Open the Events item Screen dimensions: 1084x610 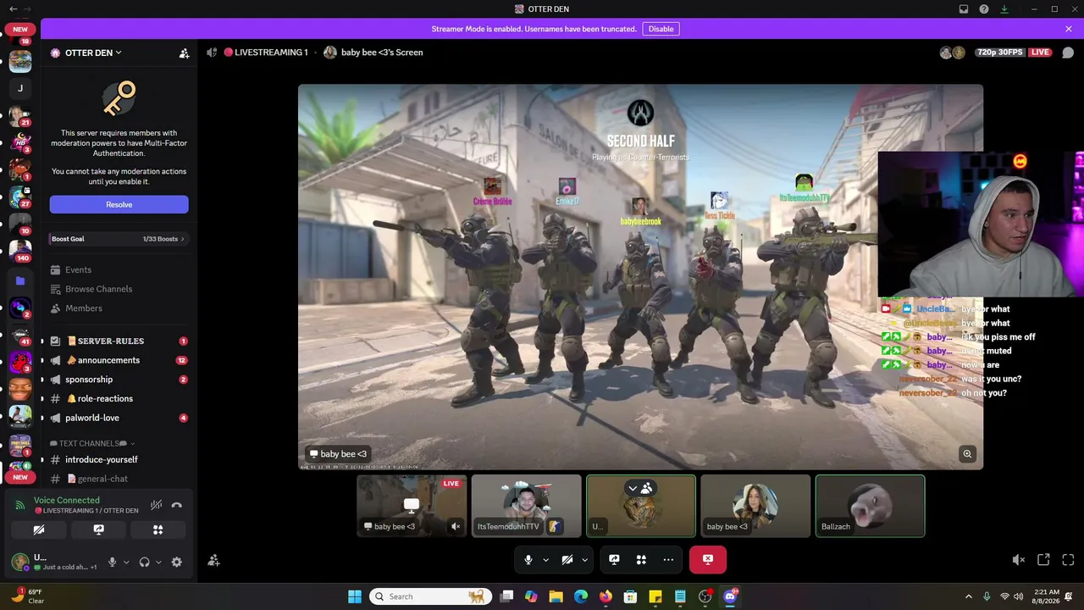pyautogui.click(x=119, y=270)
